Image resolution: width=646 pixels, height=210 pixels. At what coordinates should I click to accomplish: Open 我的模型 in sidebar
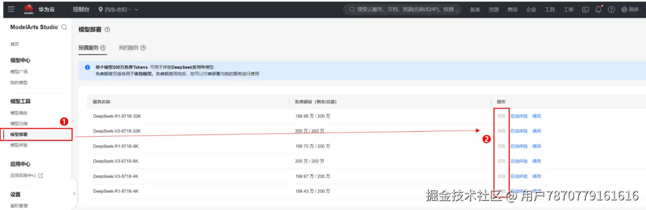pos(19,82)
